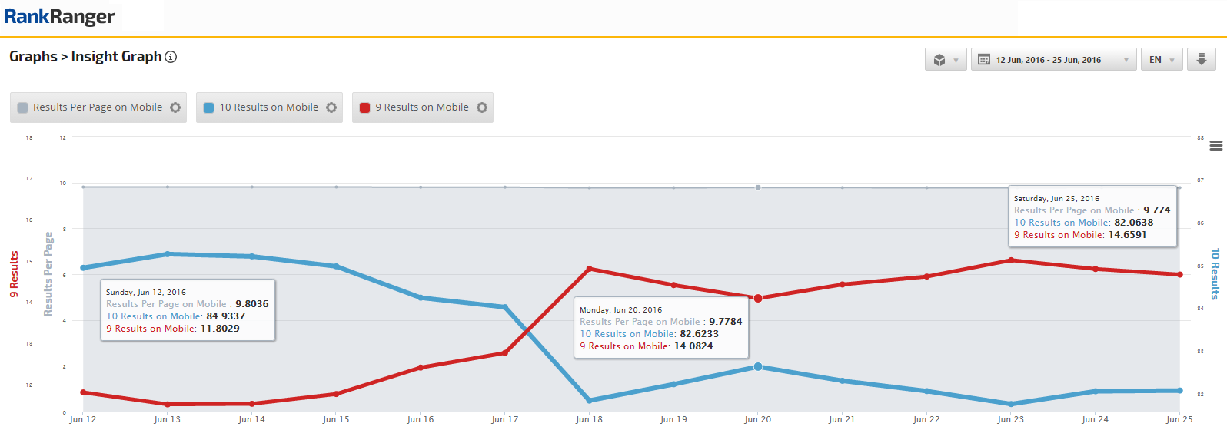Image resolution: width=1227 pixels, height=430 pixels.
Task: Go to Graphs breadcrumb
Action: pyautogui.click(x=33, y=57)
